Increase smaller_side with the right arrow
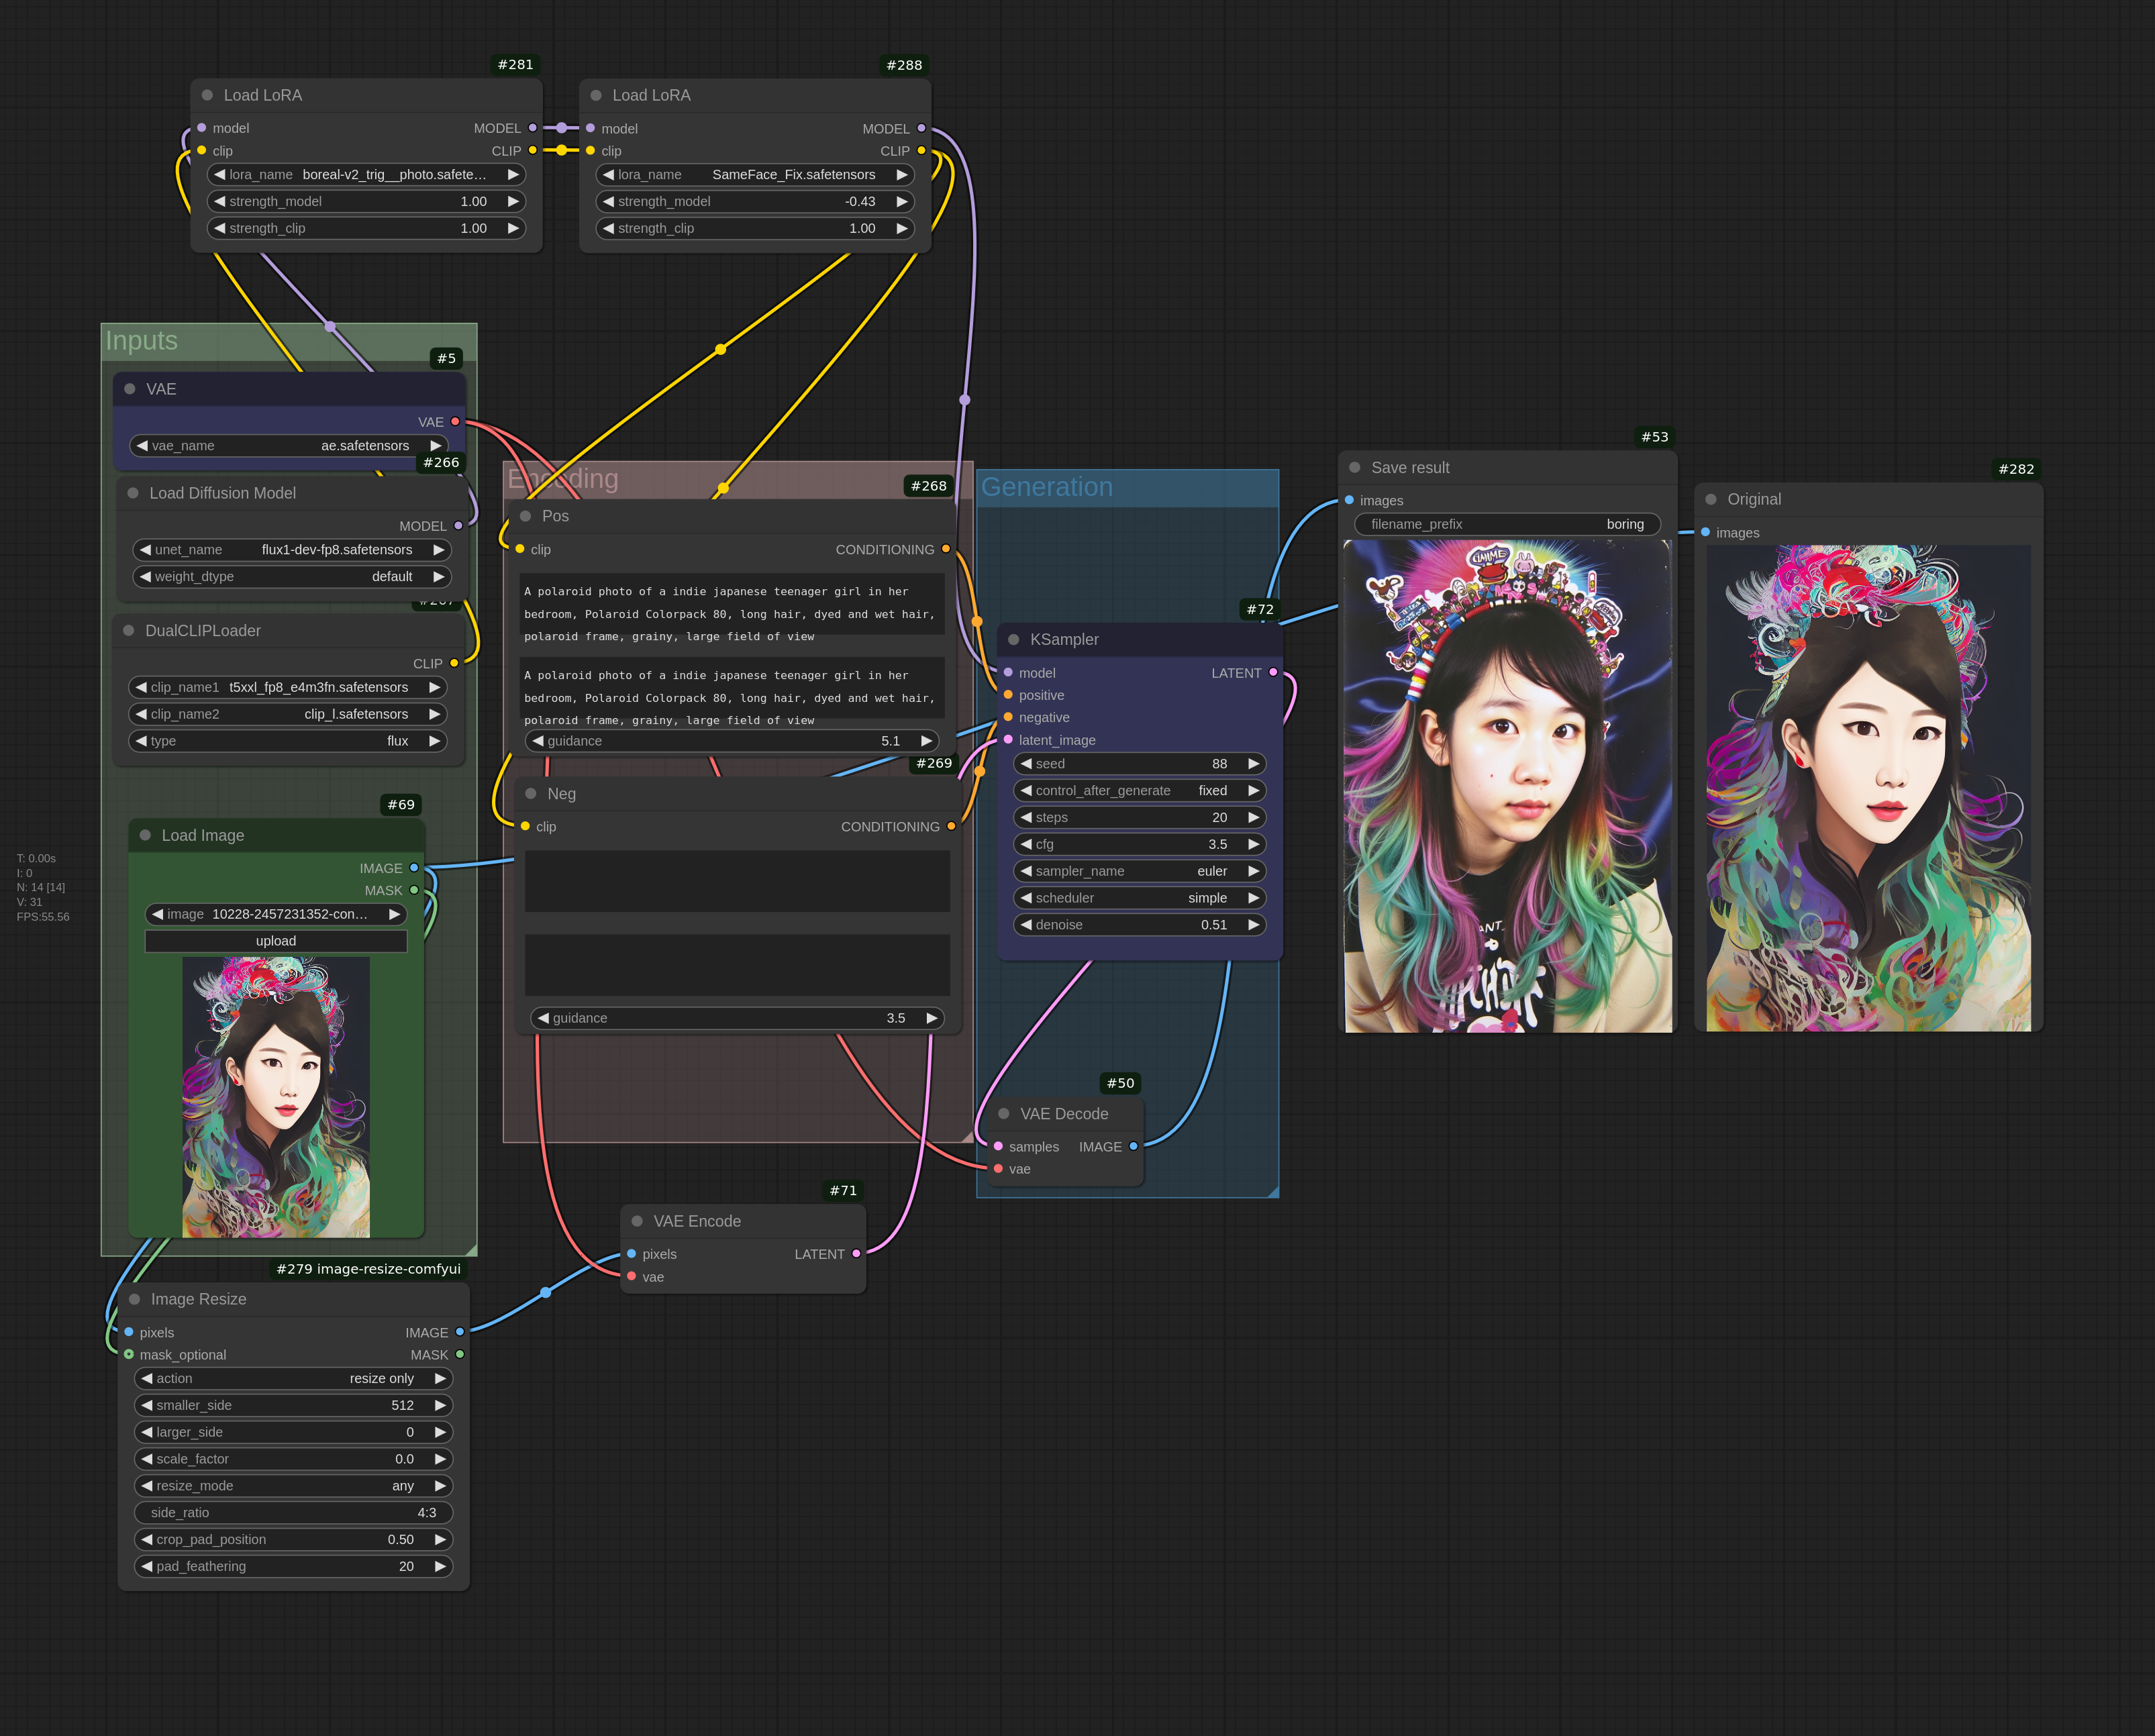Screen dimensions: 2155x1736 440,1405
